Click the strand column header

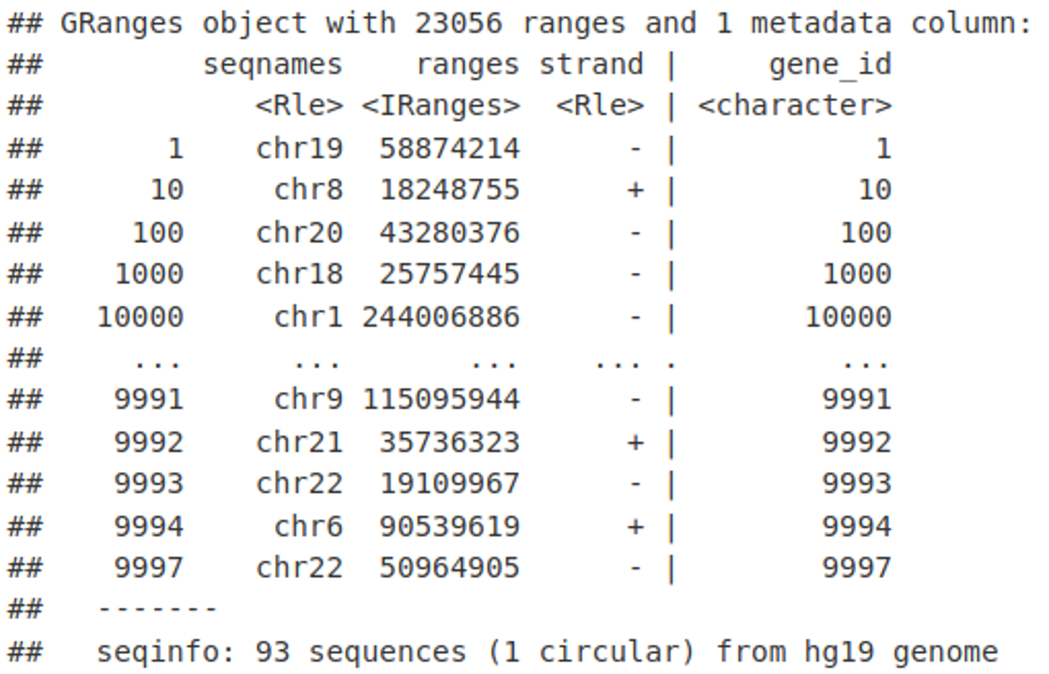591,64
